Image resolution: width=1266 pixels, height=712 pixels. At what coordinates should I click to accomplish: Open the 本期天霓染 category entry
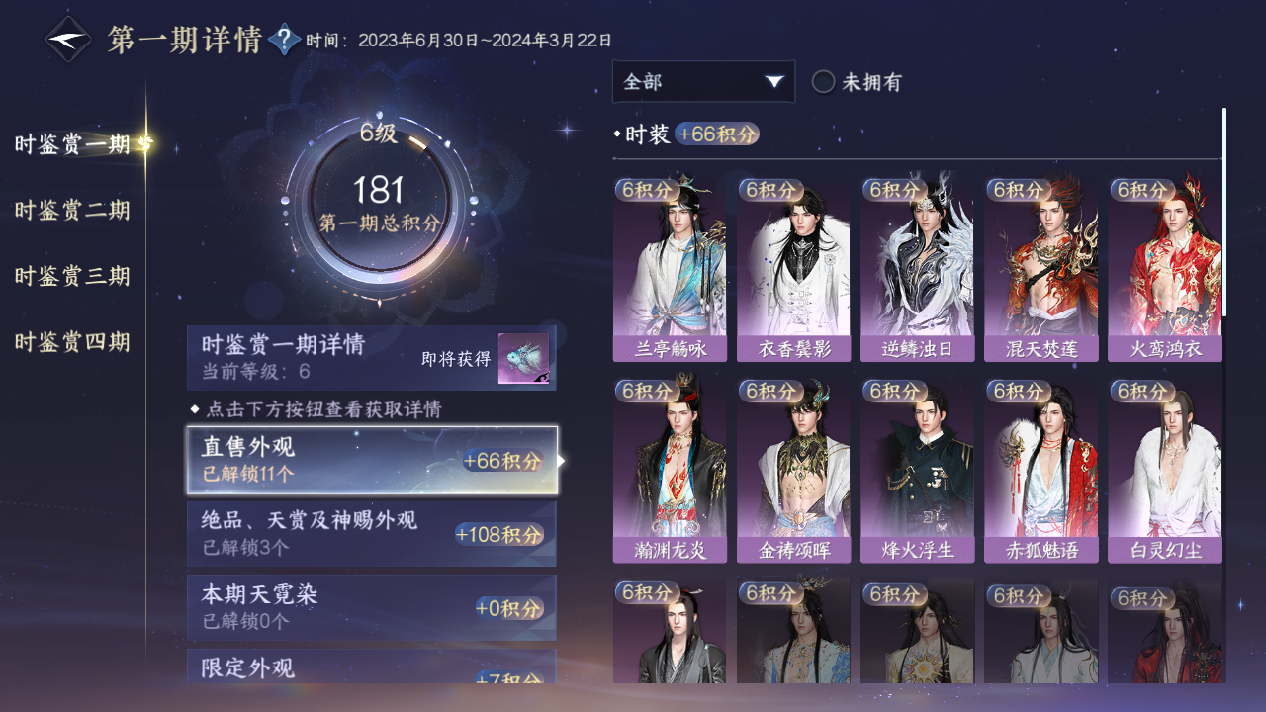point(372,607)
